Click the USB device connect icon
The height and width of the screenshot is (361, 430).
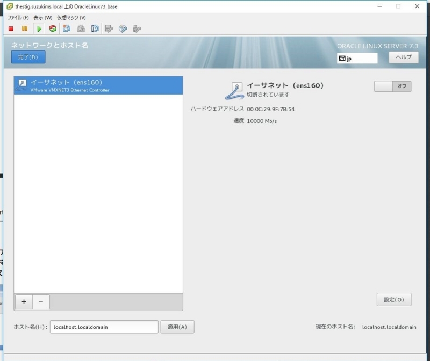click(137, 29)
